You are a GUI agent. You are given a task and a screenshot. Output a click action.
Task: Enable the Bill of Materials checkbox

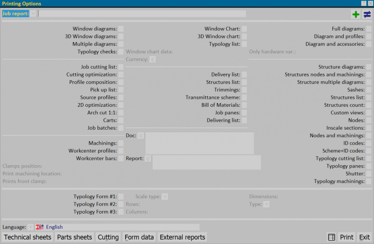(x=244, y=105)
